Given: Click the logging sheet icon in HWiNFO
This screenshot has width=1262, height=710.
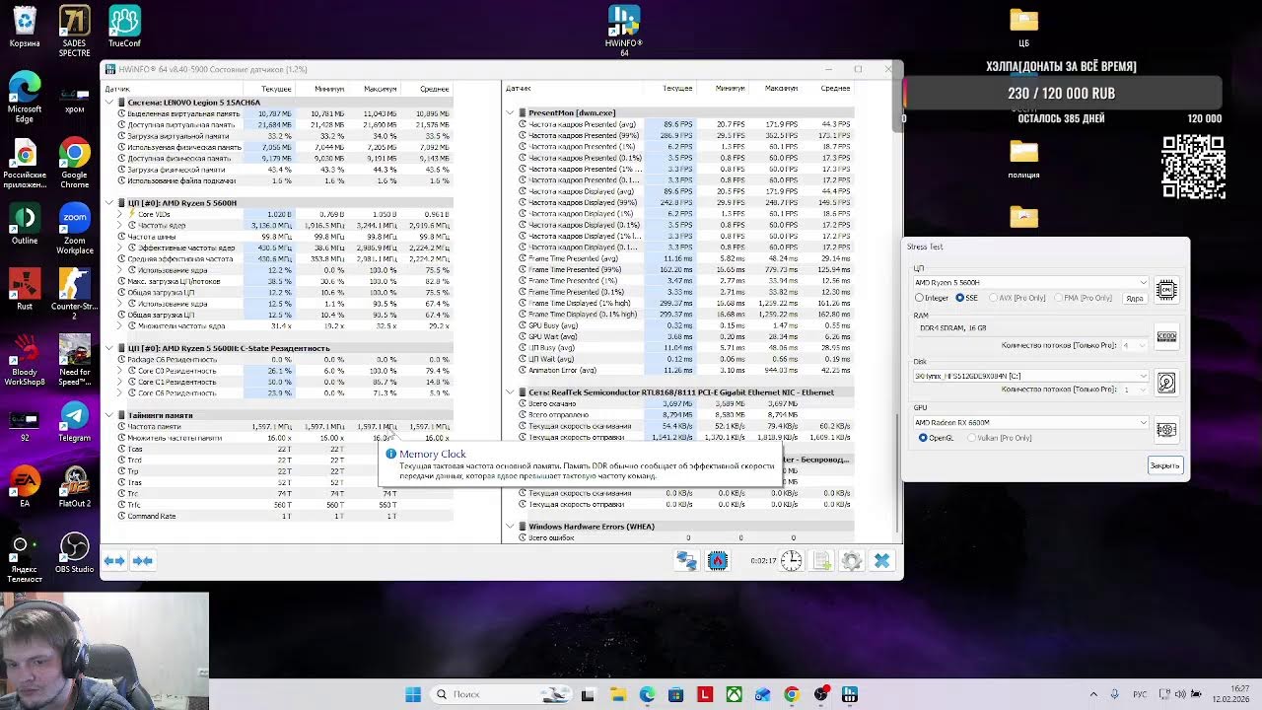Looking at the screenshot, I should (x=822, y=561).
